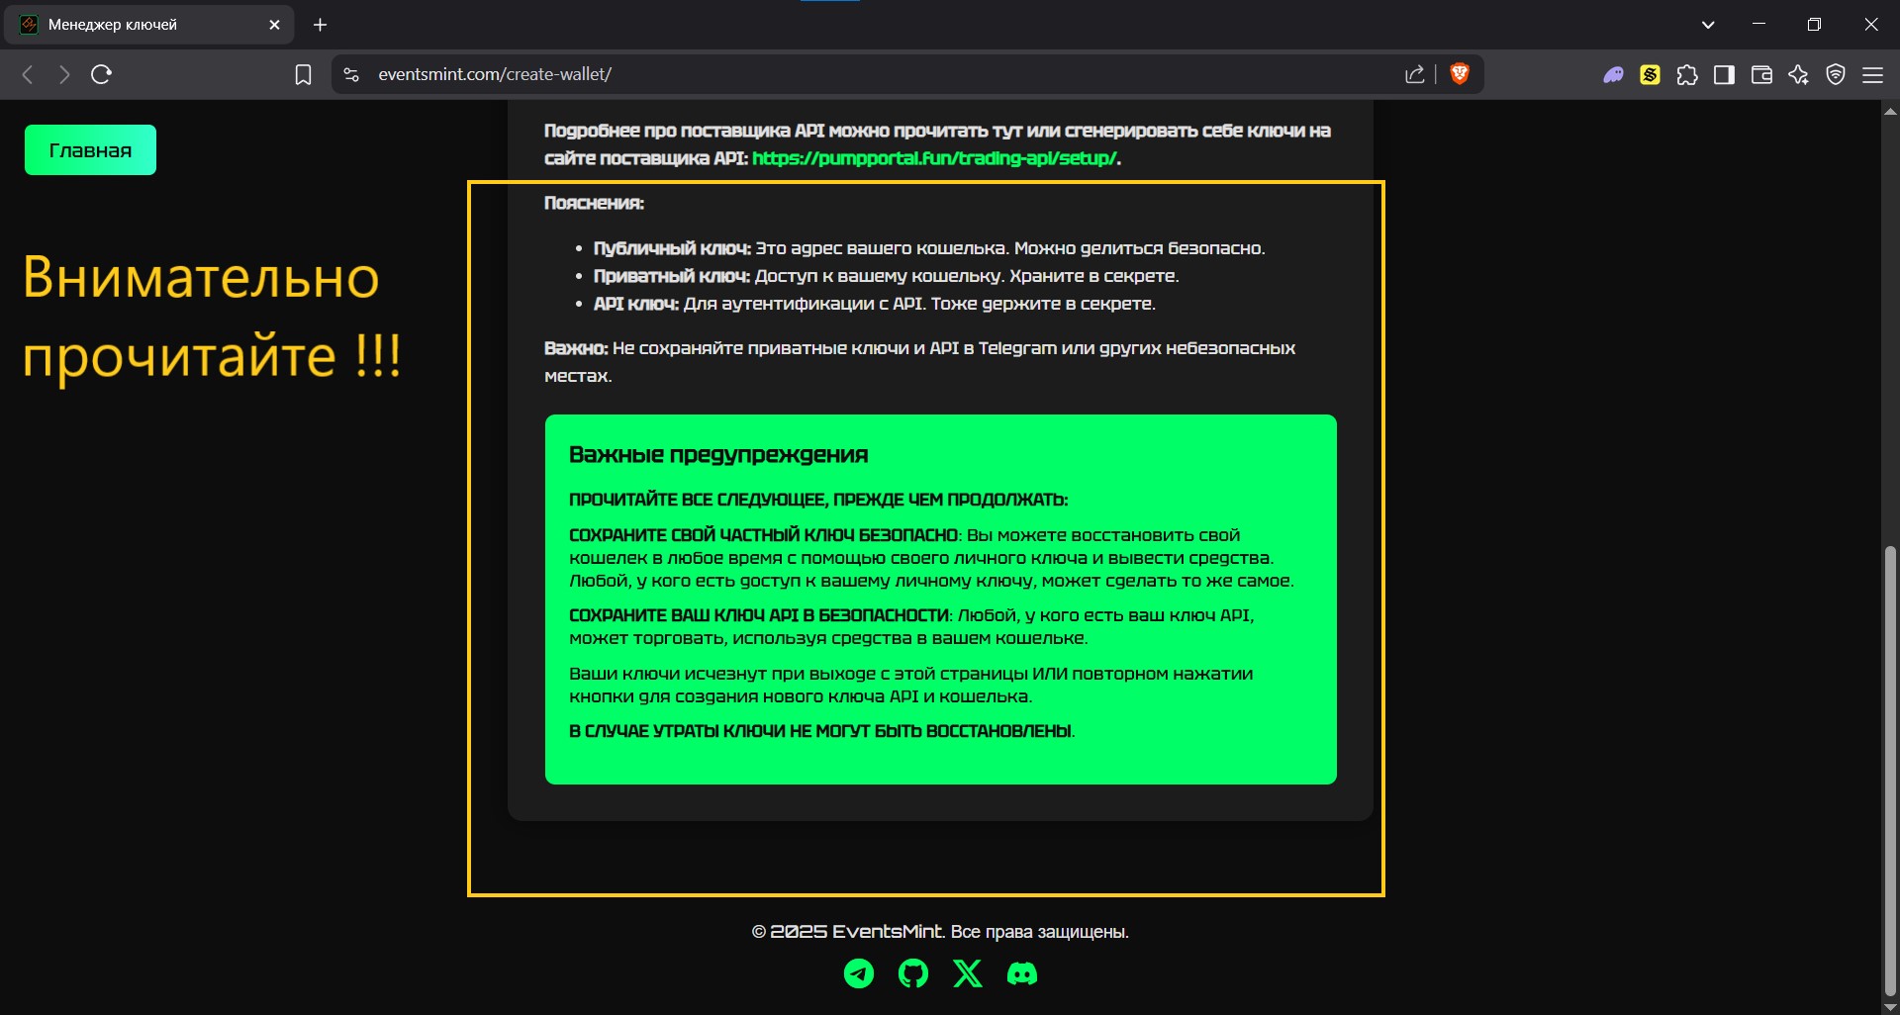
Task: Open the browser extensions puzzle icon
Action: 1687,75
